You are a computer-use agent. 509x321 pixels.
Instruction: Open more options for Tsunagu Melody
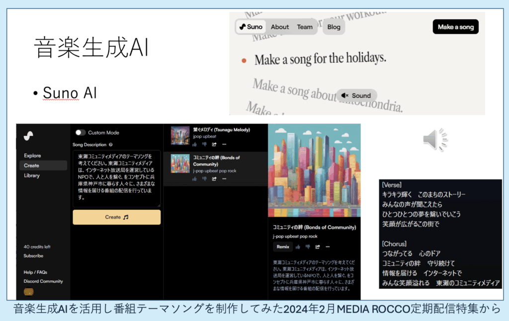click(x=224, y=145)
